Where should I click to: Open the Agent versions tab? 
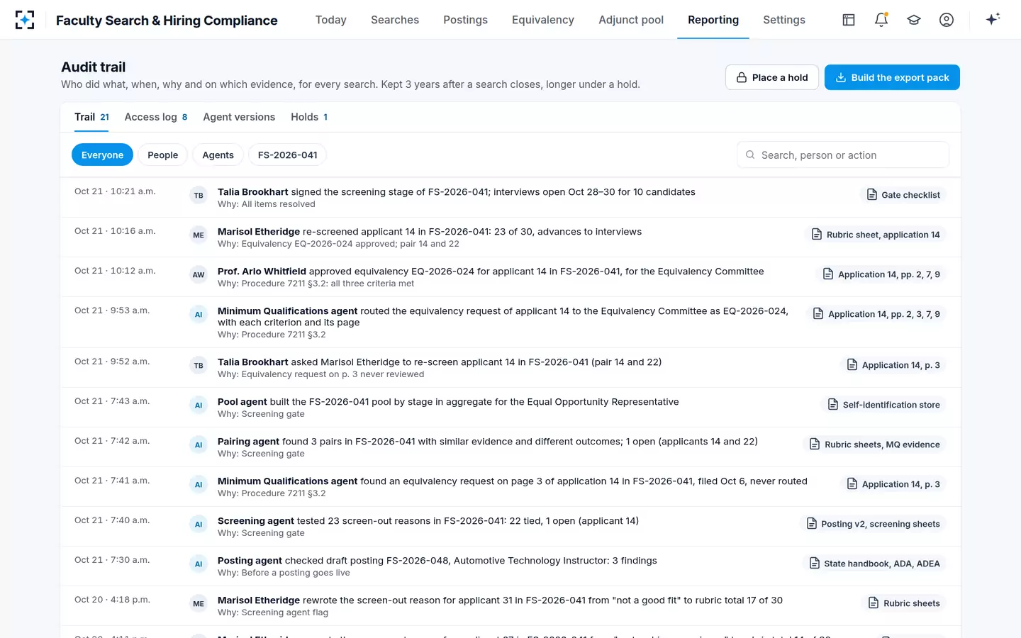pyautogui.click(x=239, y=117)
